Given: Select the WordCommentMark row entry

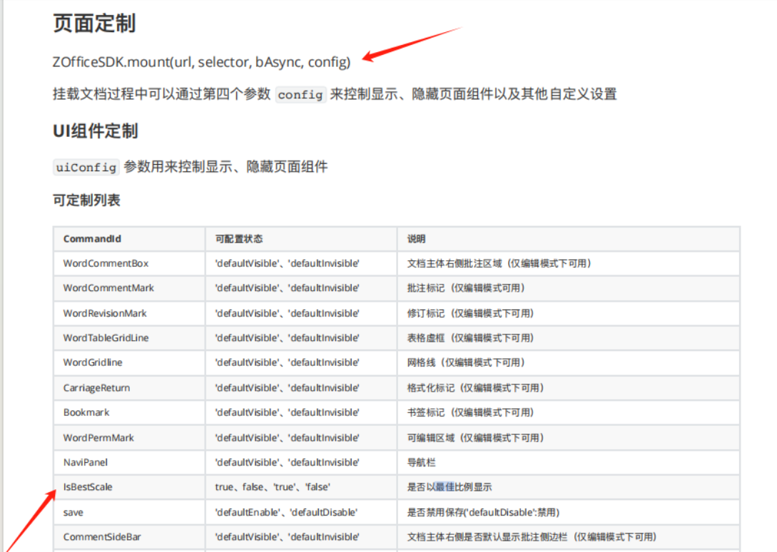Looking at the screenshot, I should tap(108, 288).
